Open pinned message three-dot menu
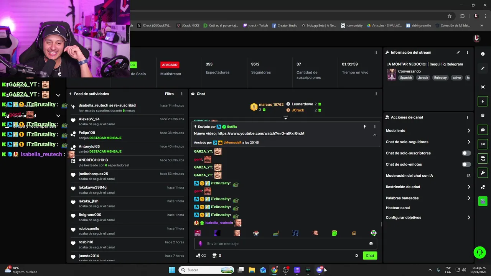 pos(375,127)
